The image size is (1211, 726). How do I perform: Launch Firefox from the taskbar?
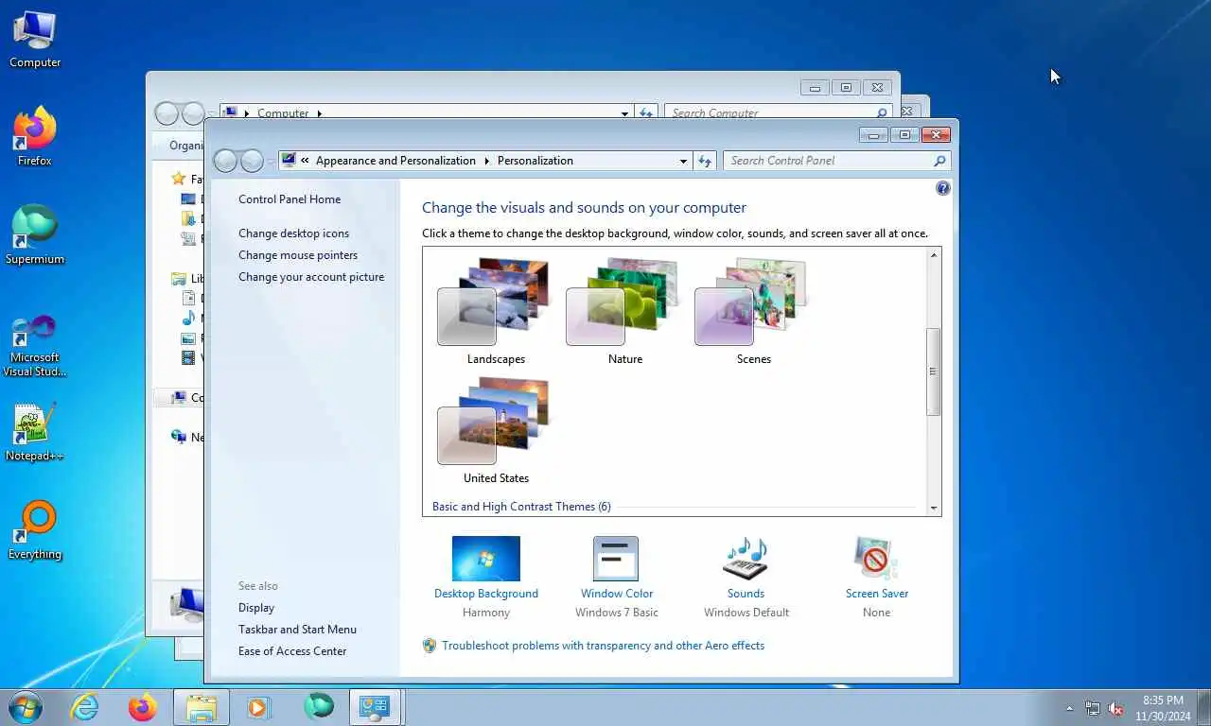click(143, 707)
